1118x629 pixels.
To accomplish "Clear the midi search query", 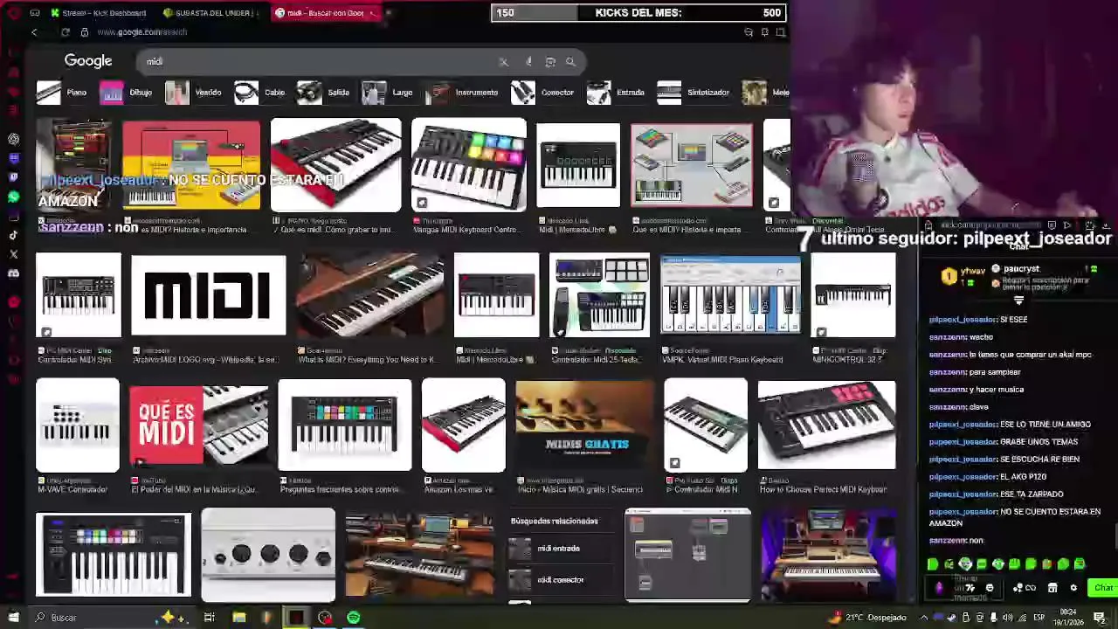I will point(503,62).
